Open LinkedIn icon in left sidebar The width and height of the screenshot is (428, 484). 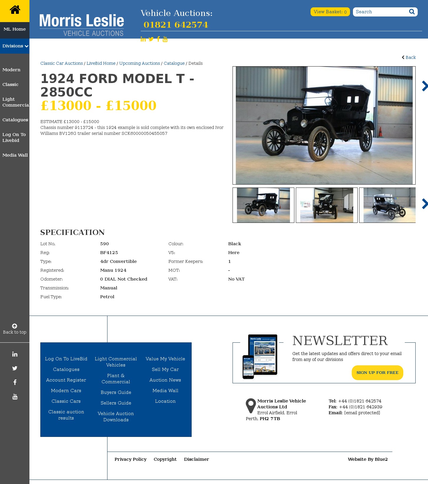tap(15, 354)
